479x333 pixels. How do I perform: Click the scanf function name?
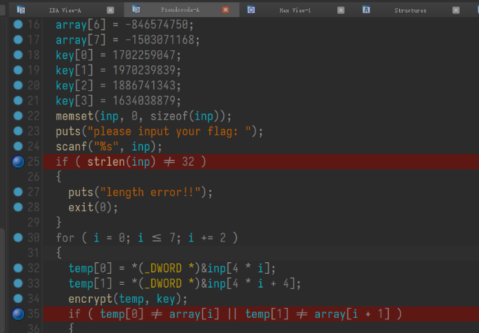pyautogui.click(x=71, y=147)
